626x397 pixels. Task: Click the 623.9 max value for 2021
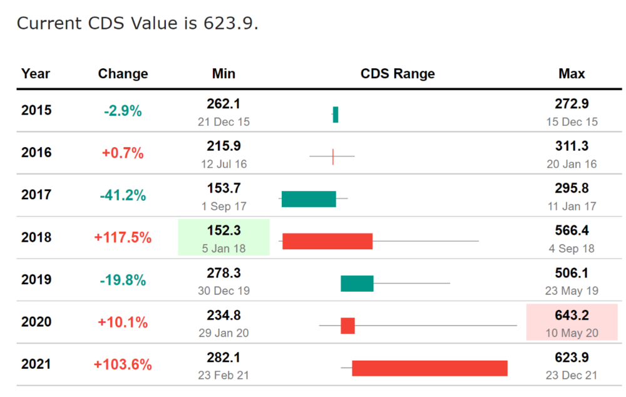[x=572, y=358]
